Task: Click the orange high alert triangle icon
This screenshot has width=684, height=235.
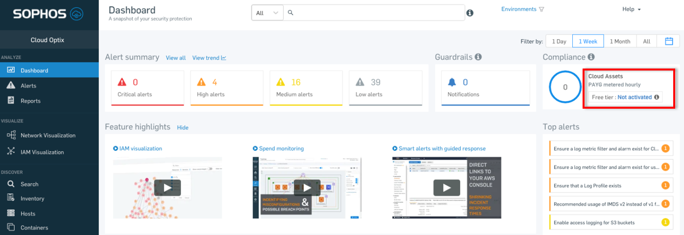Action: [201, 82]
